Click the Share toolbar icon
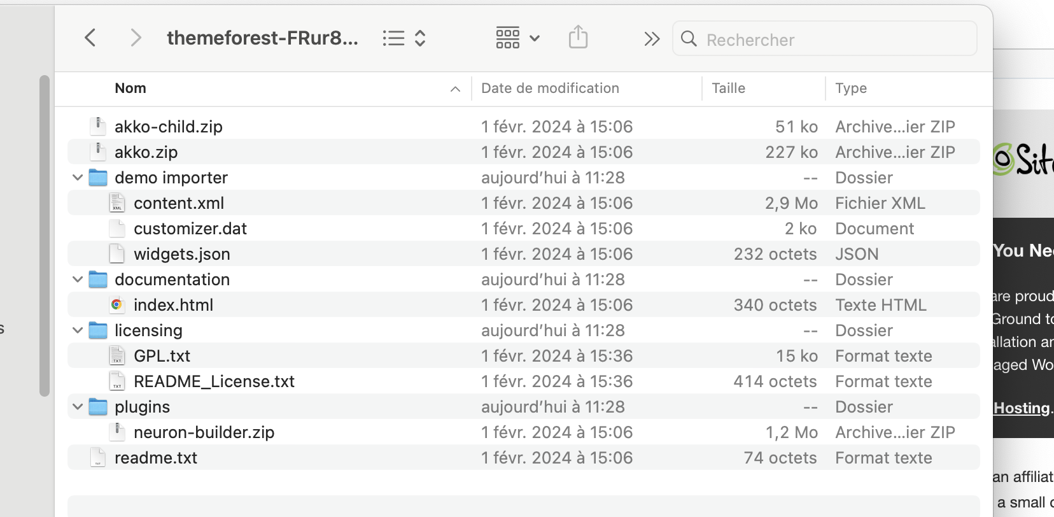Screen dimensions: 1054x517 point(578,38)
